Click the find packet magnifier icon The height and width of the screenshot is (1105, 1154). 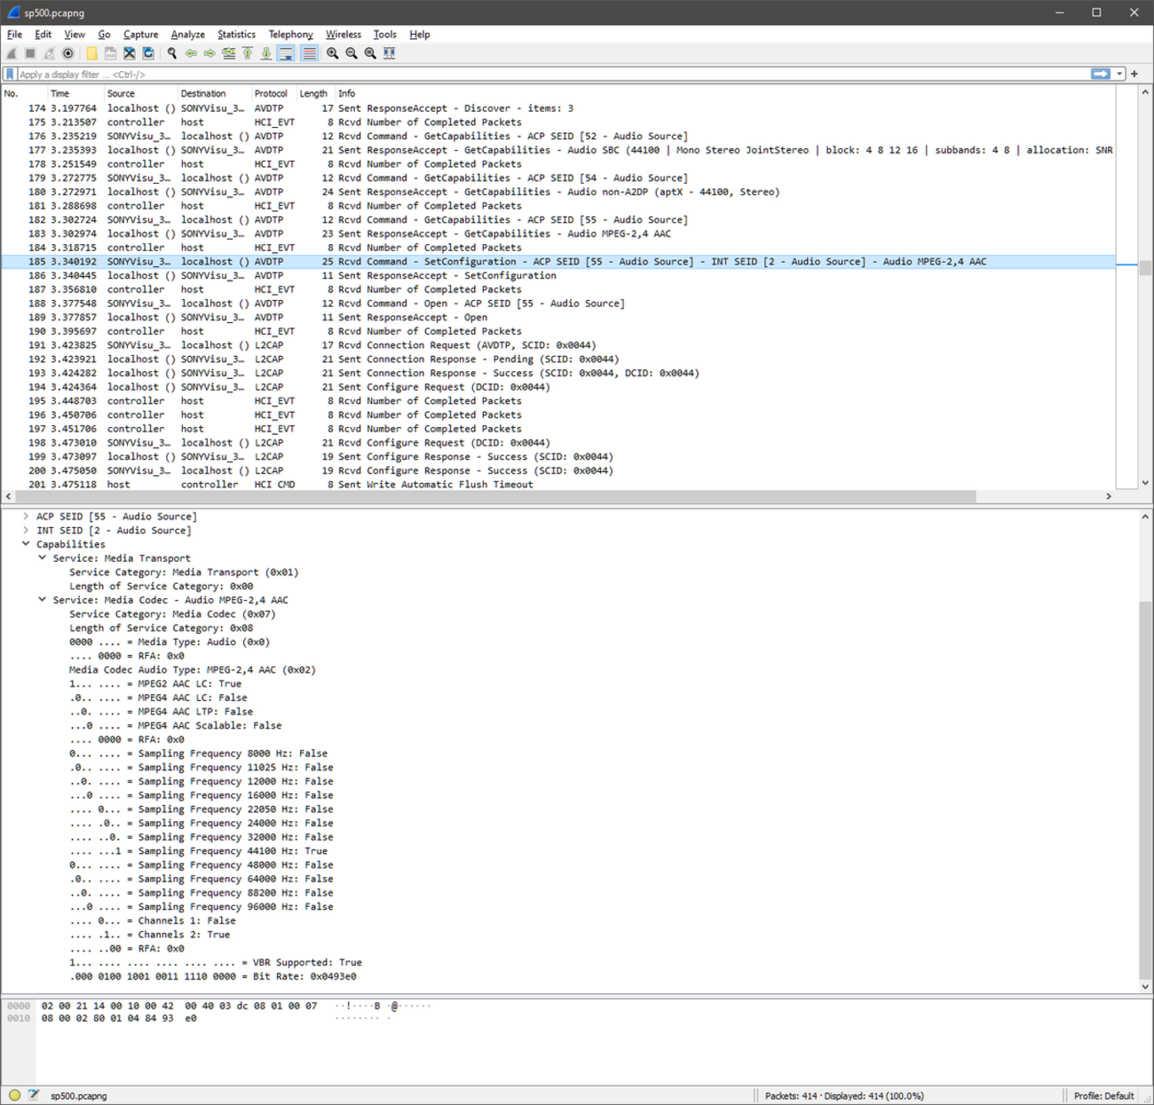172,53
